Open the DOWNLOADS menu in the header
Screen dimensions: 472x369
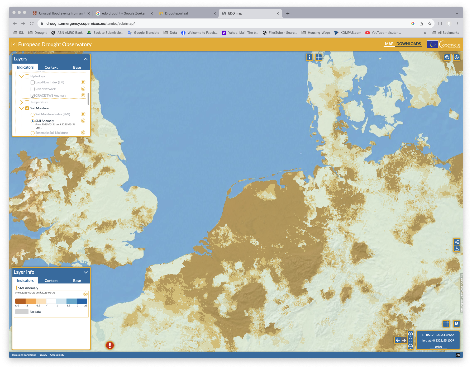tap(408, 44)
